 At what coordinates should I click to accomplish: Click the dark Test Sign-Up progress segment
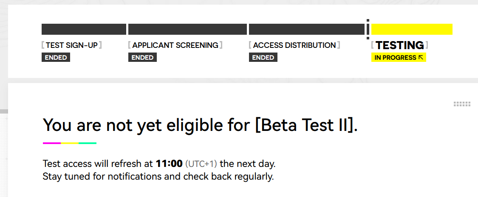[x=84, y=29]
